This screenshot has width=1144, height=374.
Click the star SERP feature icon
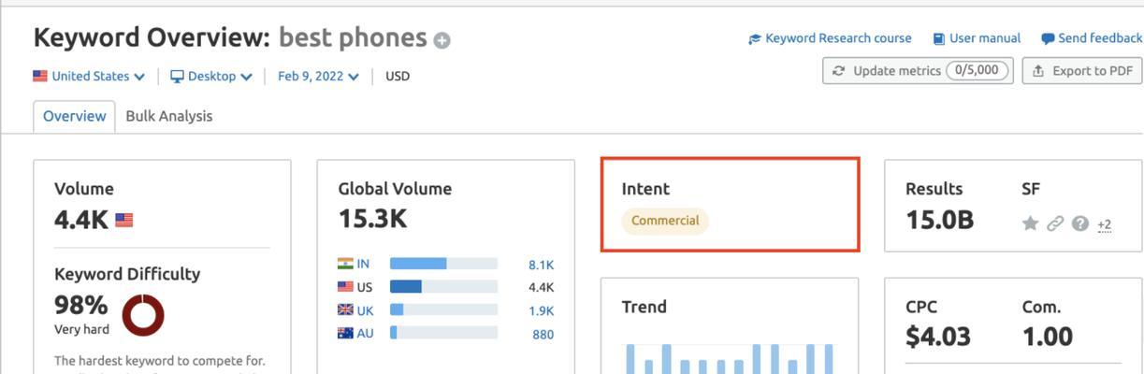[x=1030, y=223]
